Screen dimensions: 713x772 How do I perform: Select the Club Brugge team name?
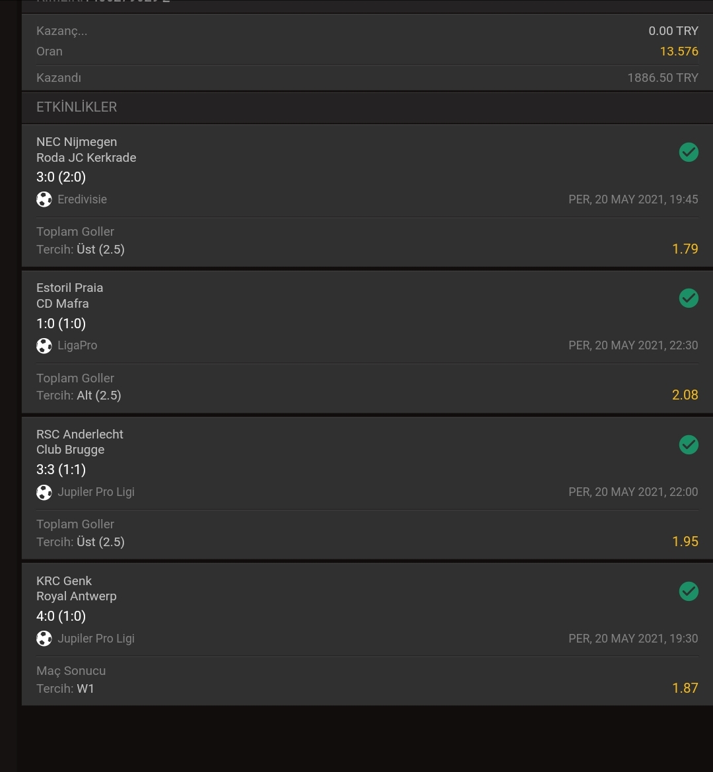tap(71, 450)
